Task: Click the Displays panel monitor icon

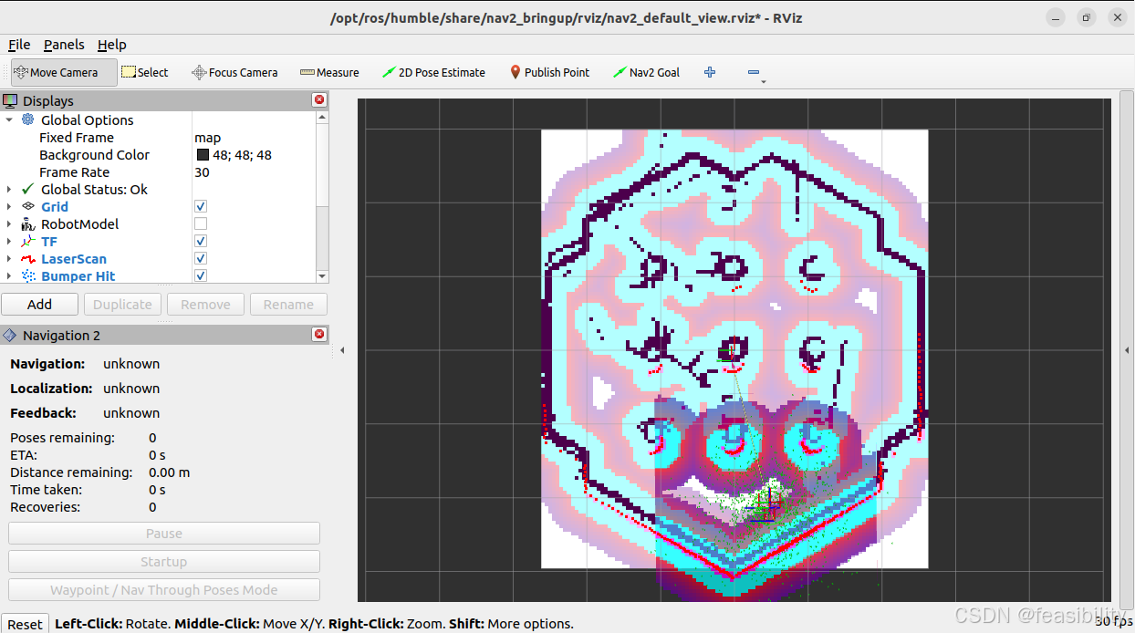Action: click(10, 100)
